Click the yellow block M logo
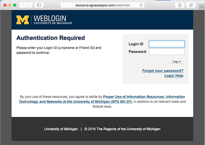Screen dimensions: 205x145 click(23, 20)
